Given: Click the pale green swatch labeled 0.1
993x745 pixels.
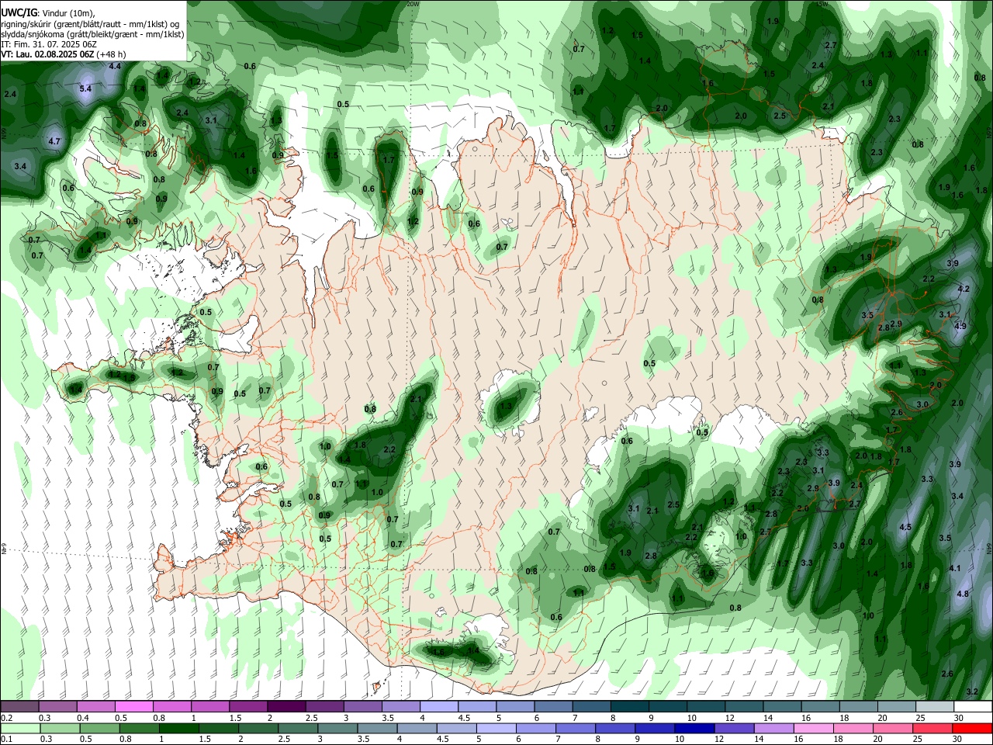Looking at the screenshot, I should (19, 729).
